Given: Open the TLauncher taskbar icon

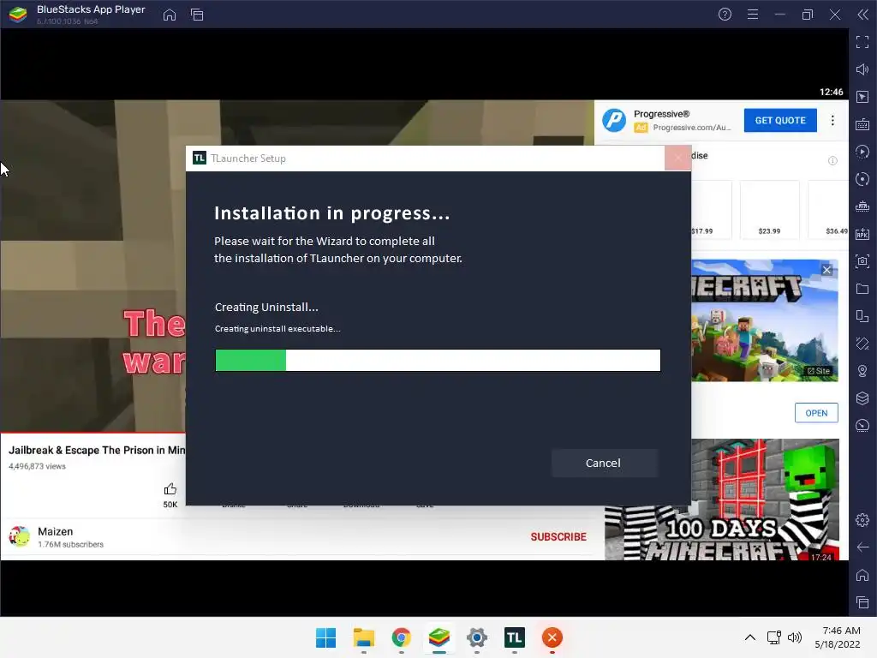Looking at the screenshot, I should 515,637.
